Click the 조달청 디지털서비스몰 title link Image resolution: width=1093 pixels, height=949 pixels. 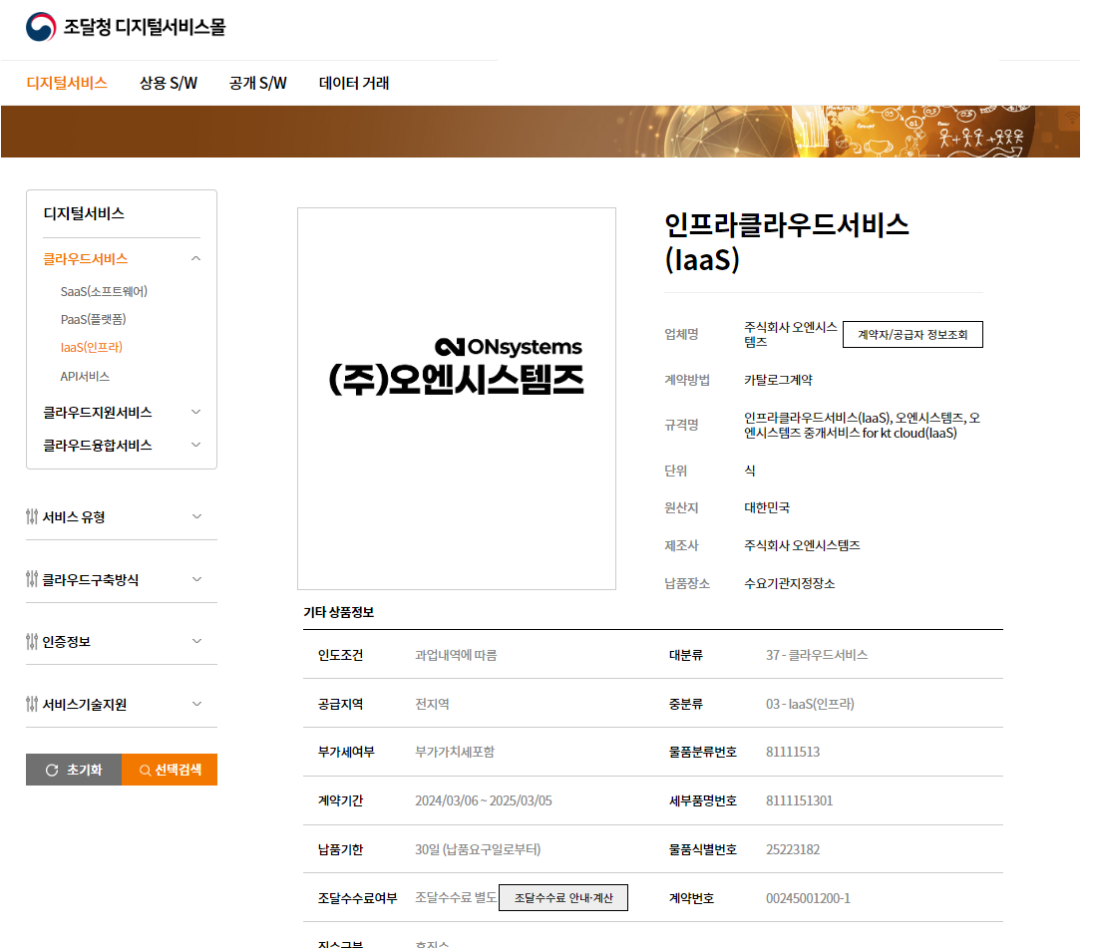(145, 27)
